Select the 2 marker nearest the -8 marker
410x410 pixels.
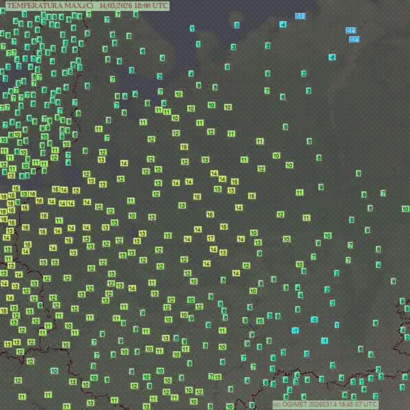(x=304, y=73)
